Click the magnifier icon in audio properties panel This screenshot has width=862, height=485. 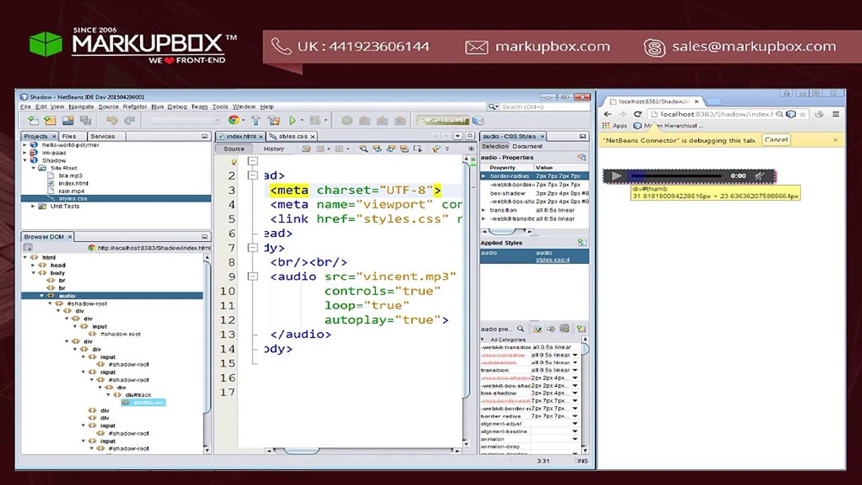point(521,329)
